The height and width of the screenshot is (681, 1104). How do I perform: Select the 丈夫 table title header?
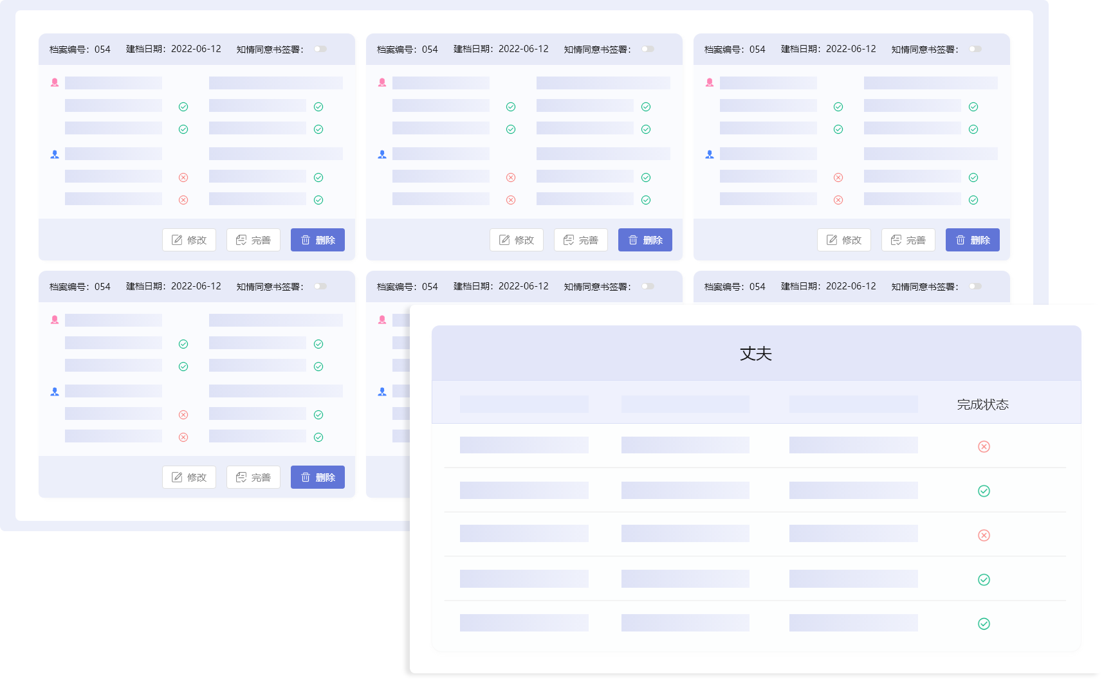click(756, 354)
